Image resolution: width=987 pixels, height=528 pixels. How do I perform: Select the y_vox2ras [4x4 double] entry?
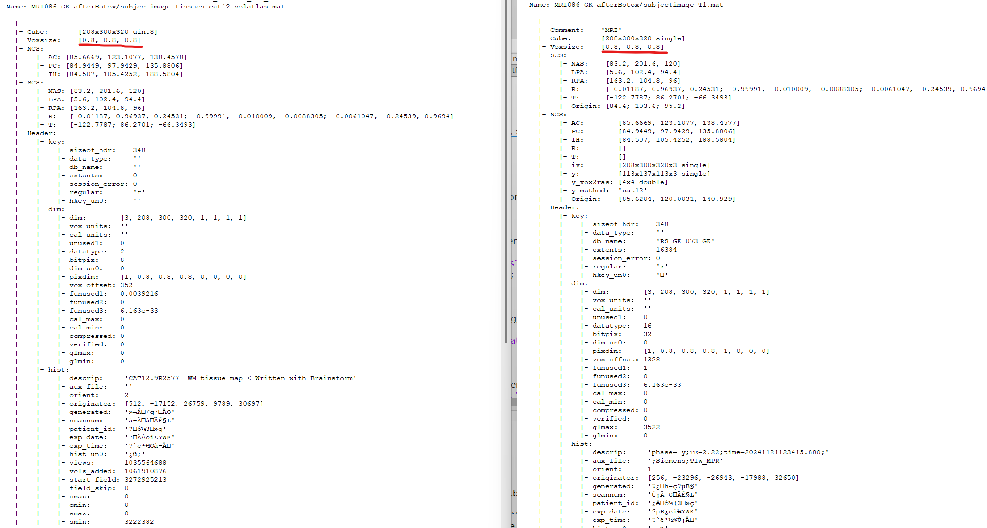click(x=619, y=182)
